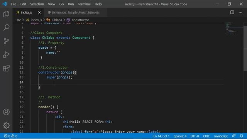Click the //3. Method comment
The width and height of the screenshot is (247, 139).
click(x=49, y=97)
